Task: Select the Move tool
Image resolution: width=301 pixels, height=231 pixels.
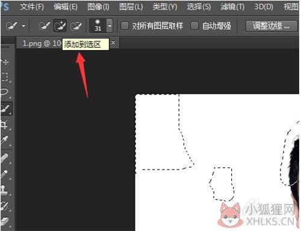Action: [5, 61]
